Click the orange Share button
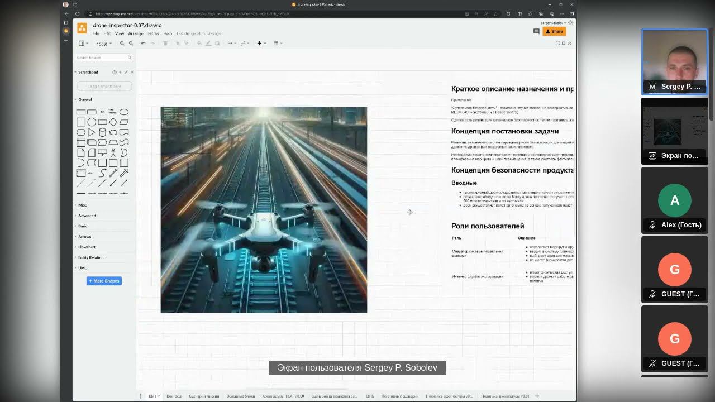Viewport: 715px width, 402px height. click(555, 31)
